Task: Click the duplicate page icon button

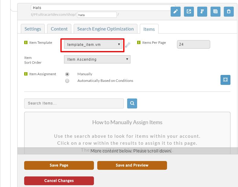Action: coord(215,11)
